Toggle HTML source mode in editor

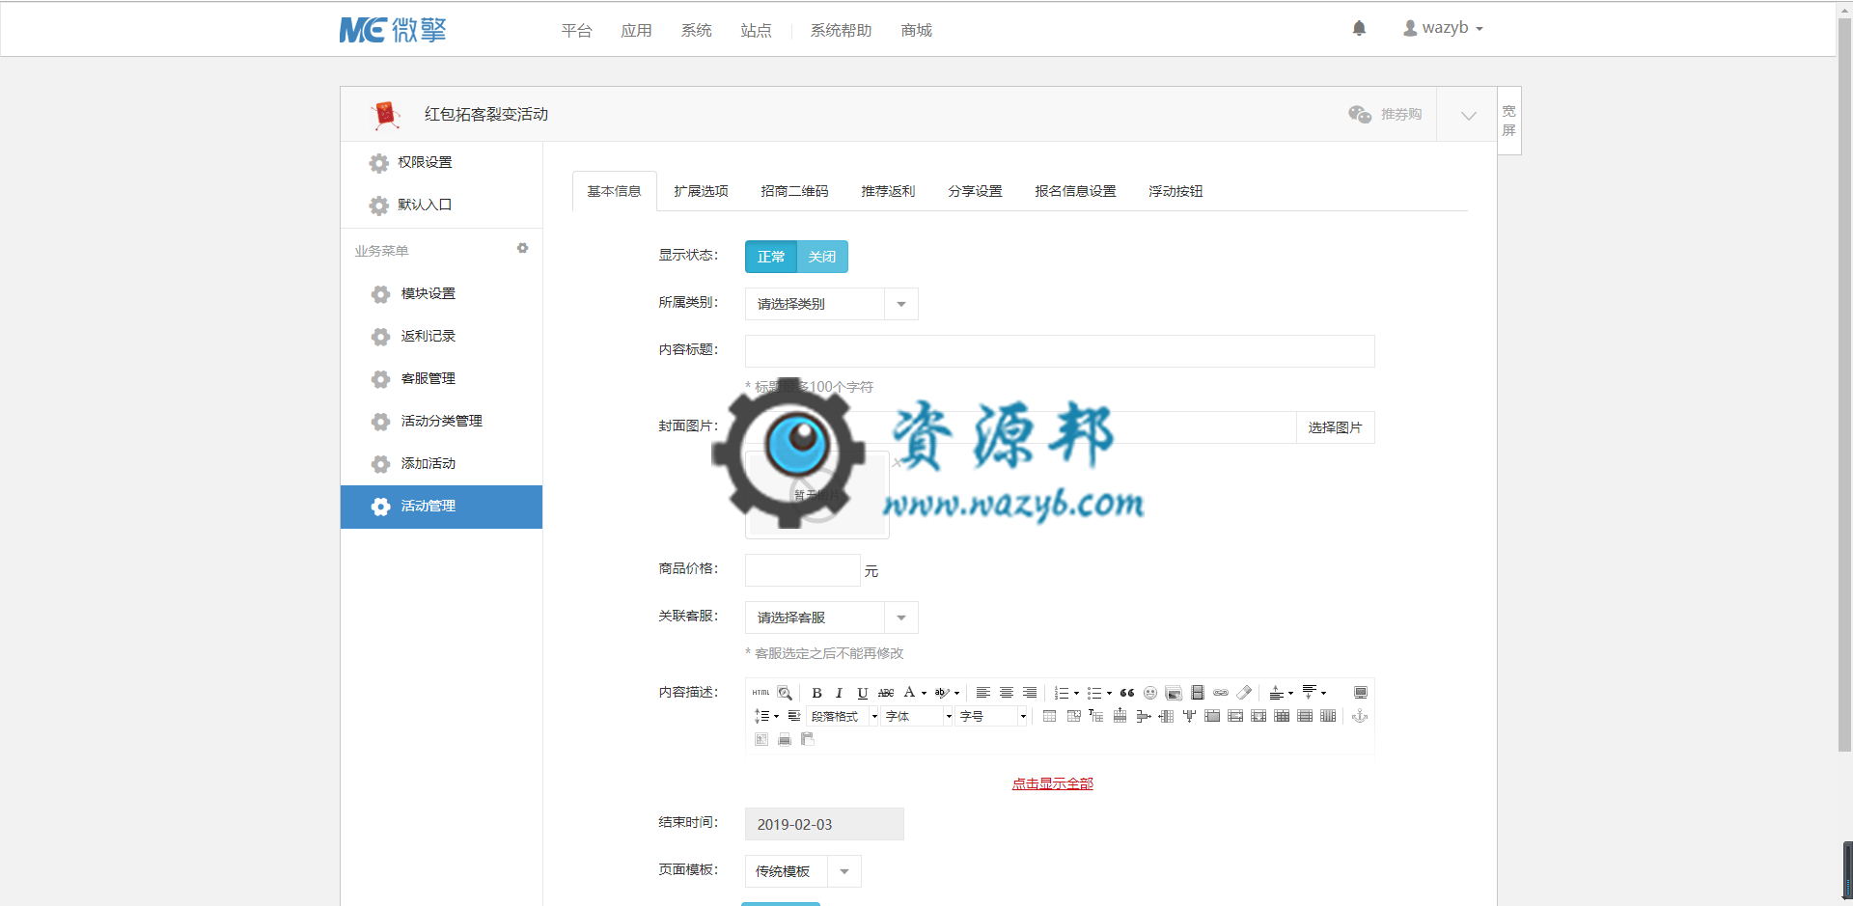(761, 693)
